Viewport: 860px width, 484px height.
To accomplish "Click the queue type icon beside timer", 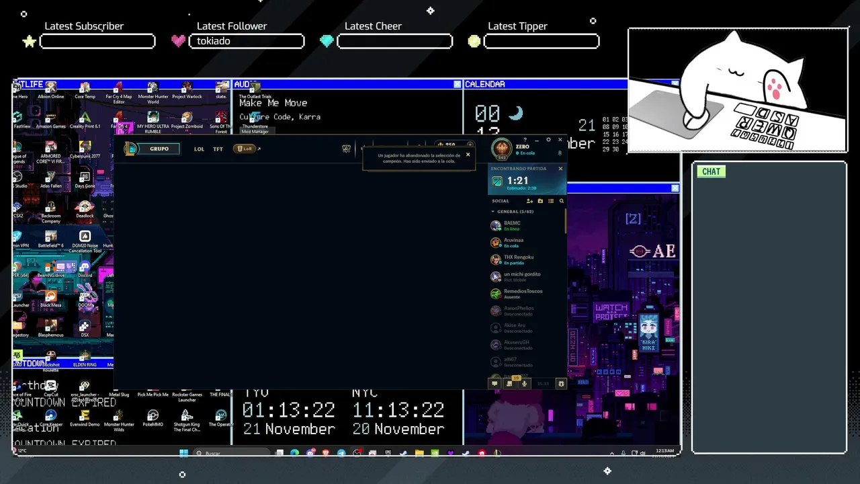I will [x=497, y=182].
